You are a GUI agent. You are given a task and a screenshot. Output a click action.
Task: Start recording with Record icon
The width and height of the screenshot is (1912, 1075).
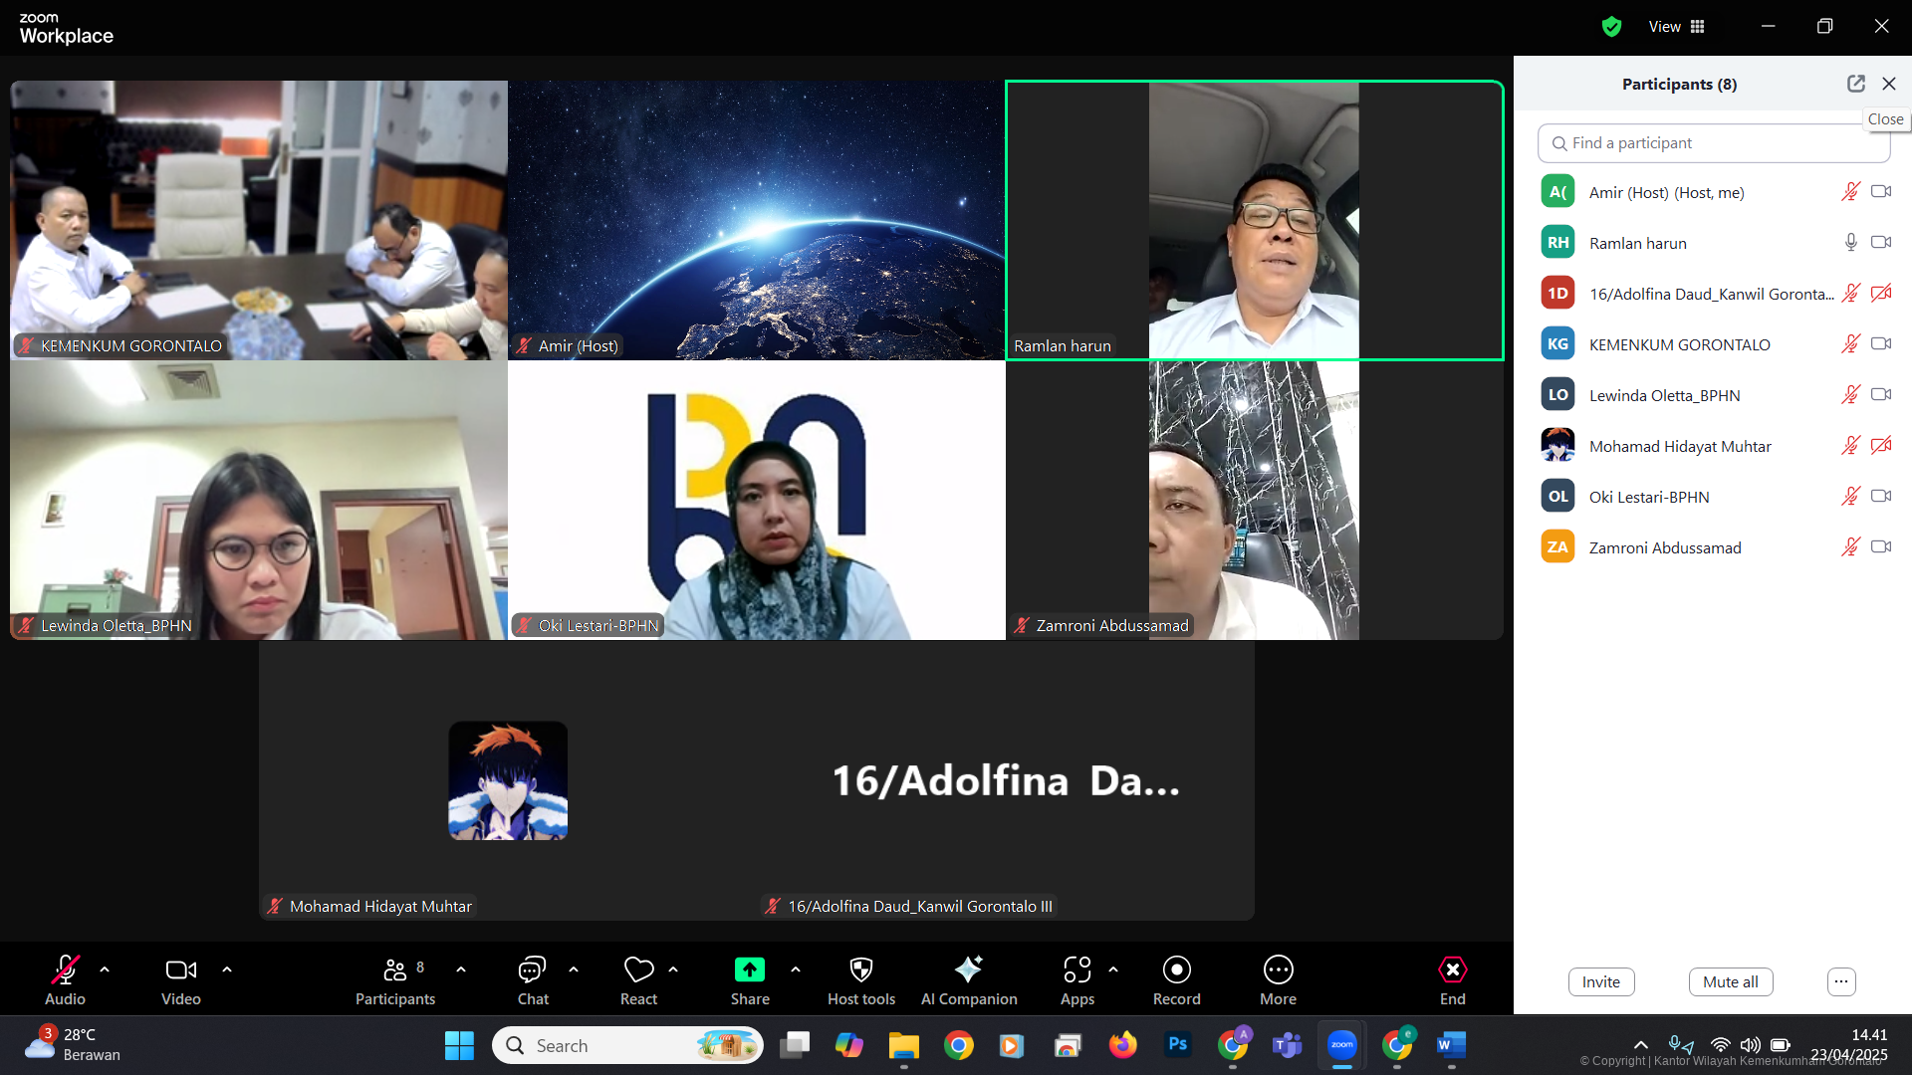(x=1176, y=969)
